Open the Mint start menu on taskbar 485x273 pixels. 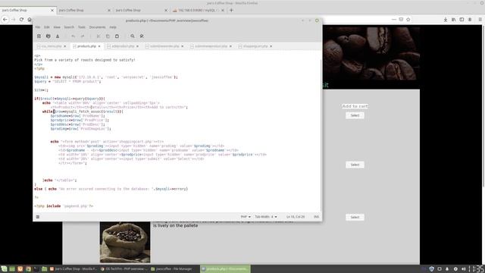pyautogui.click(x=4, y=269)
